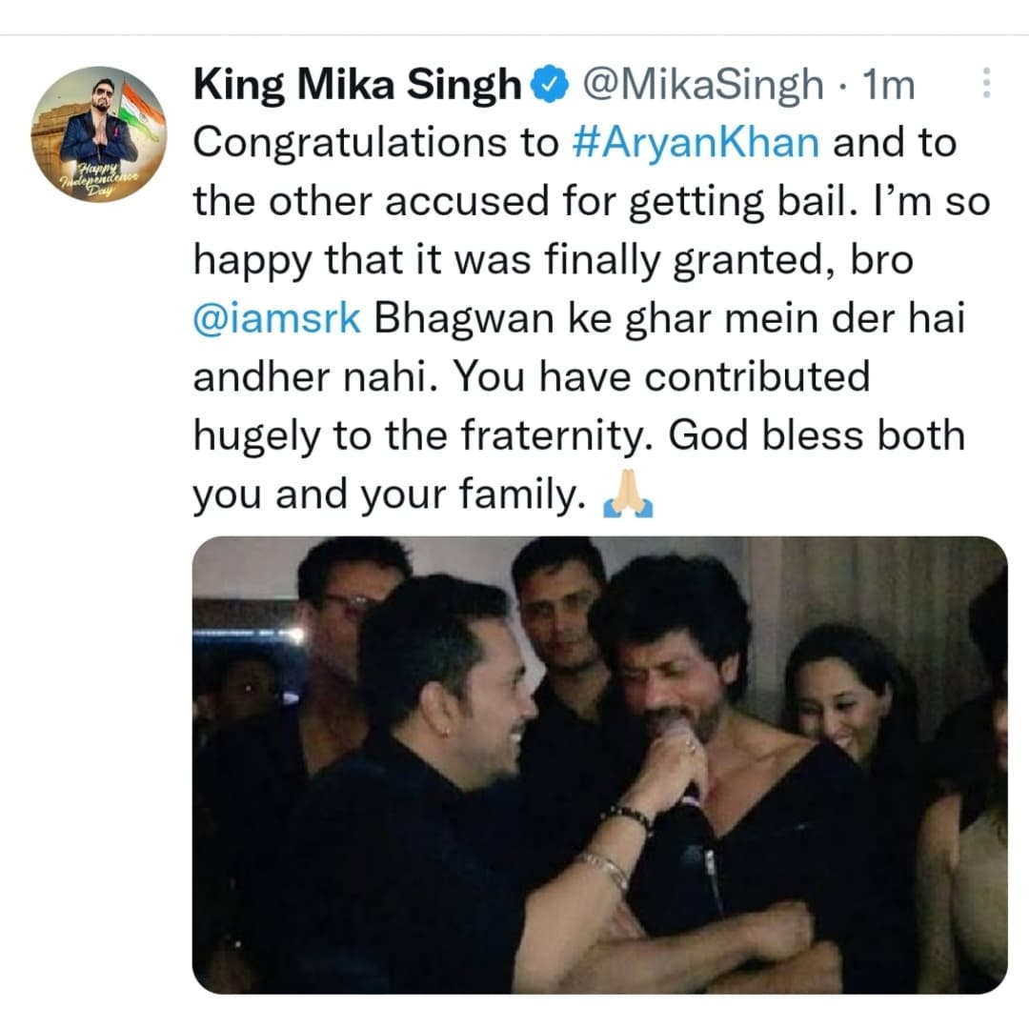Click the metal bracelet in the photo
The height and width of the screenshot is (1029, 1029).
[607, 867]
